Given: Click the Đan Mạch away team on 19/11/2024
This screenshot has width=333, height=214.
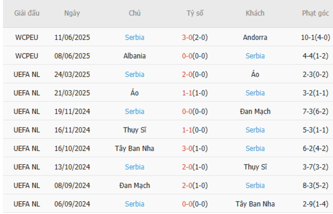Looking at the screenshot, I should [255, 111].
